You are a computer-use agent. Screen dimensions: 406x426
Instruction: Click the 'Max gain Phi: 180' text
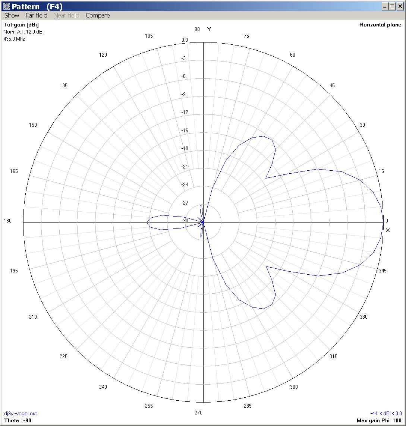coord(379,420)
